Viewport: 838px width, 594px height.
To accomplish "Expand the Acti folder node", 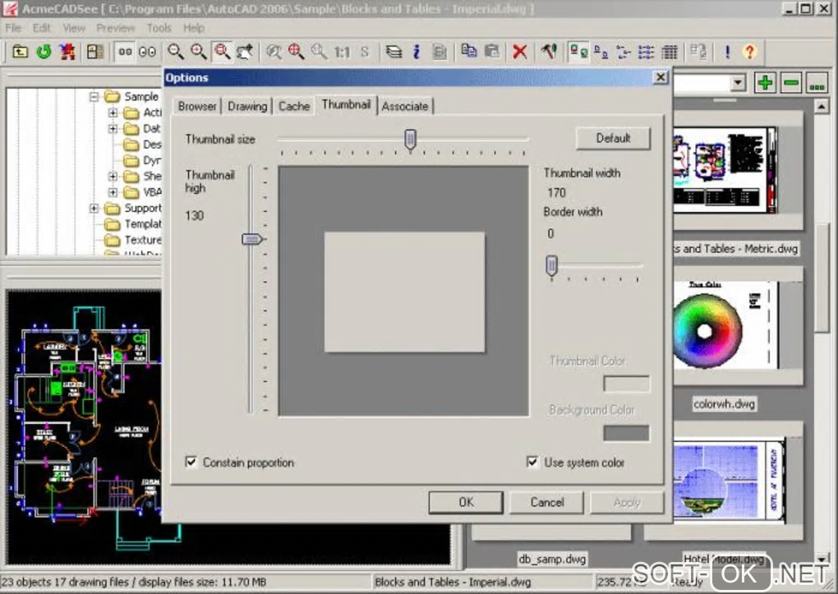I will [113, 113].
